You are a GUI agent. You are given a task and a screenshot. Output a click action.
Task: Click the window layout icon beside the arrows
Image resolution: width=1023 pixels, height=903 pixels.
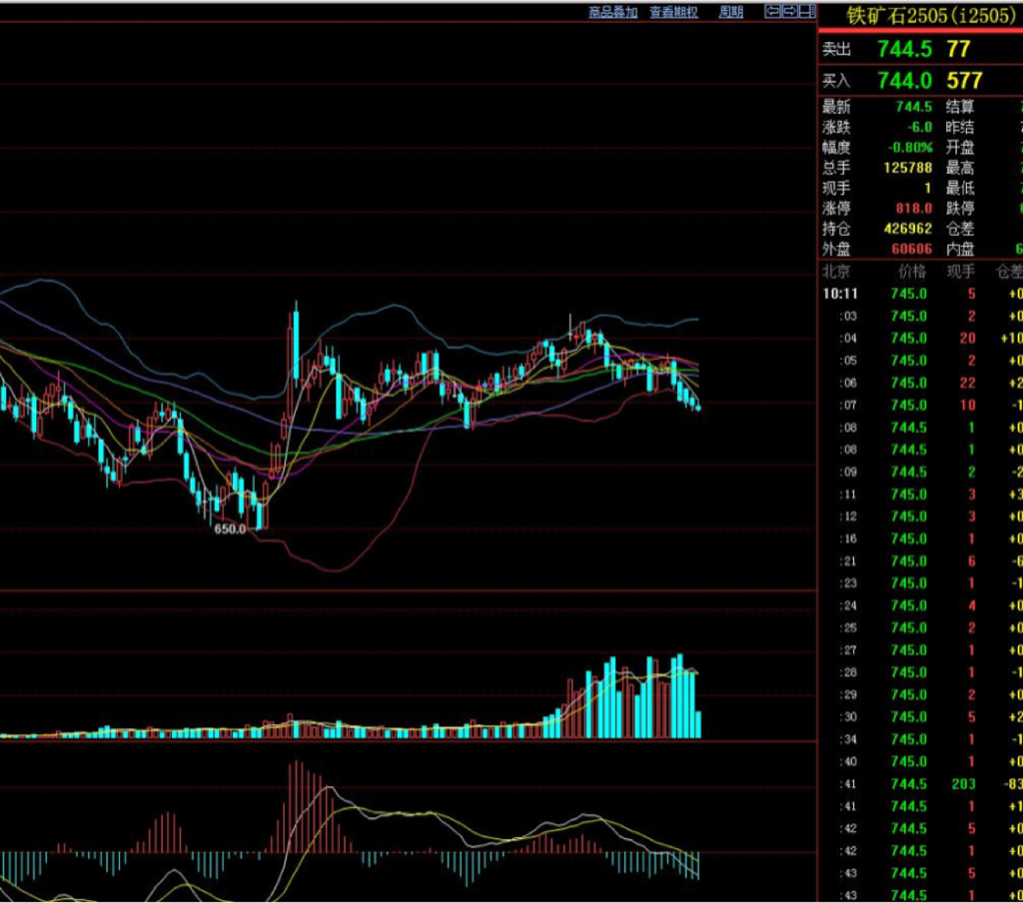(x=807, y=11)
